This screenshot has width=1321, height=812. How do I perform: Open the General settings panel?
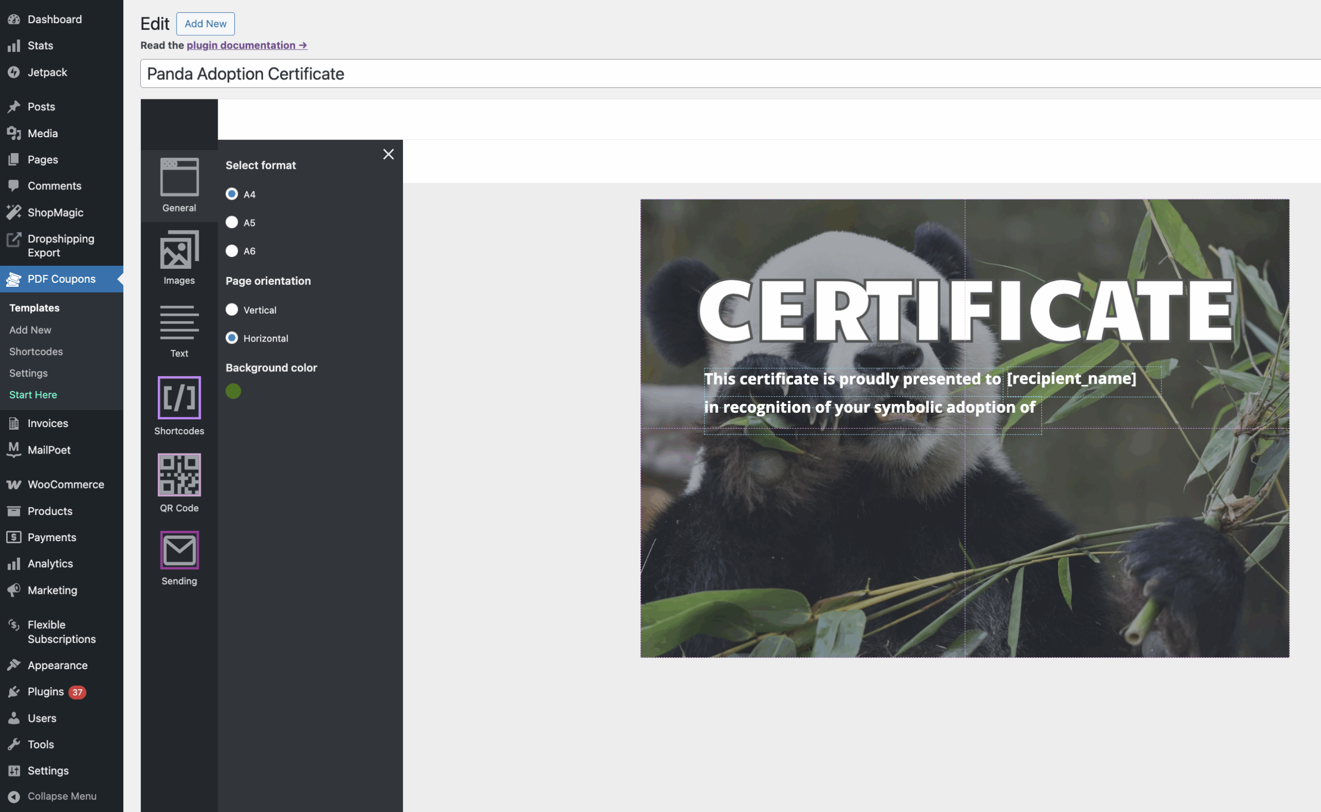(179, 185)
